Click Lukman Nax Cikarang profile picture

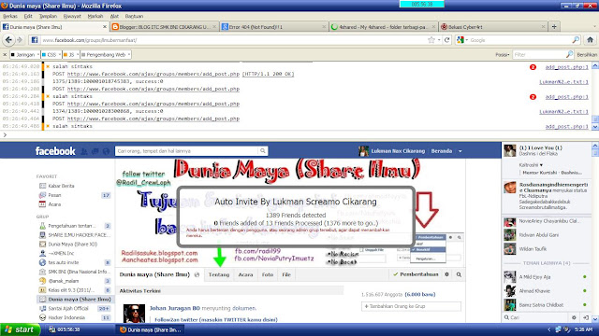click(x=363, y=151)
